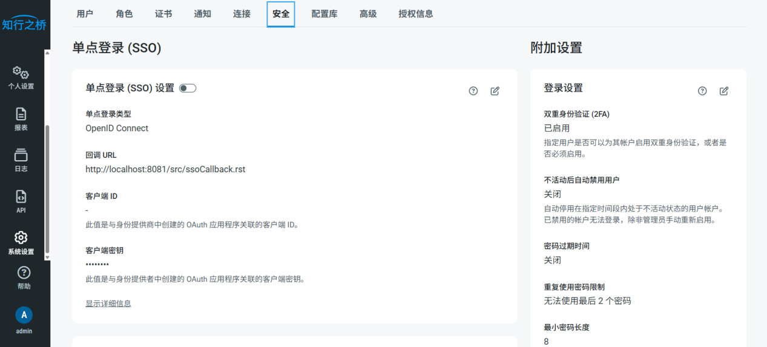This screenshot has height=347, width=767.
Task: Switch to the 证书 tab
Action: (163, 14)
